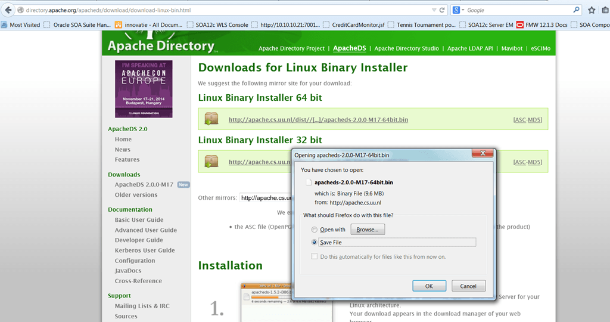Tick Do this automatically checkbox
Image resolution: width=610 pixels, height=322 pixels.
[315, 256]
